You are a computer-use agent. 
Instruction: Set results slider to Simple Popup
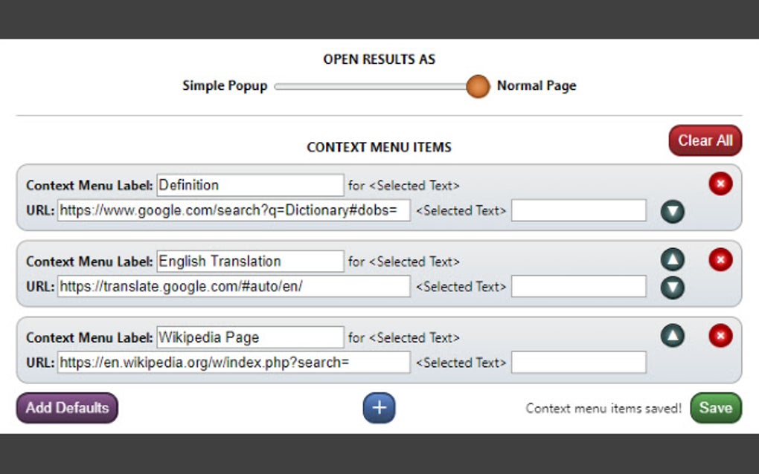[279, 86]
